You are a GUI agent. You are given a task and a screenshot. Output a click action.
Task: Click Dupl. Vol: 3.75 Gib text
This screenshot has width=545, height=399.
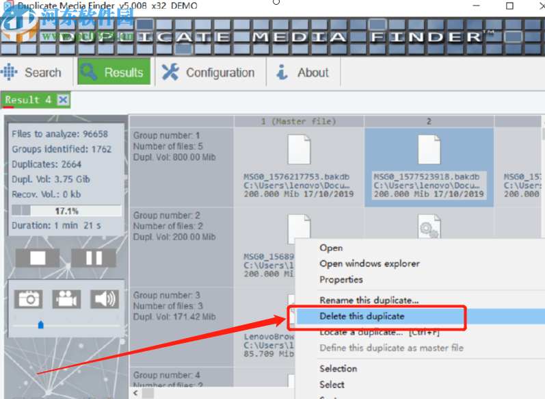click(x=51, y=179)
